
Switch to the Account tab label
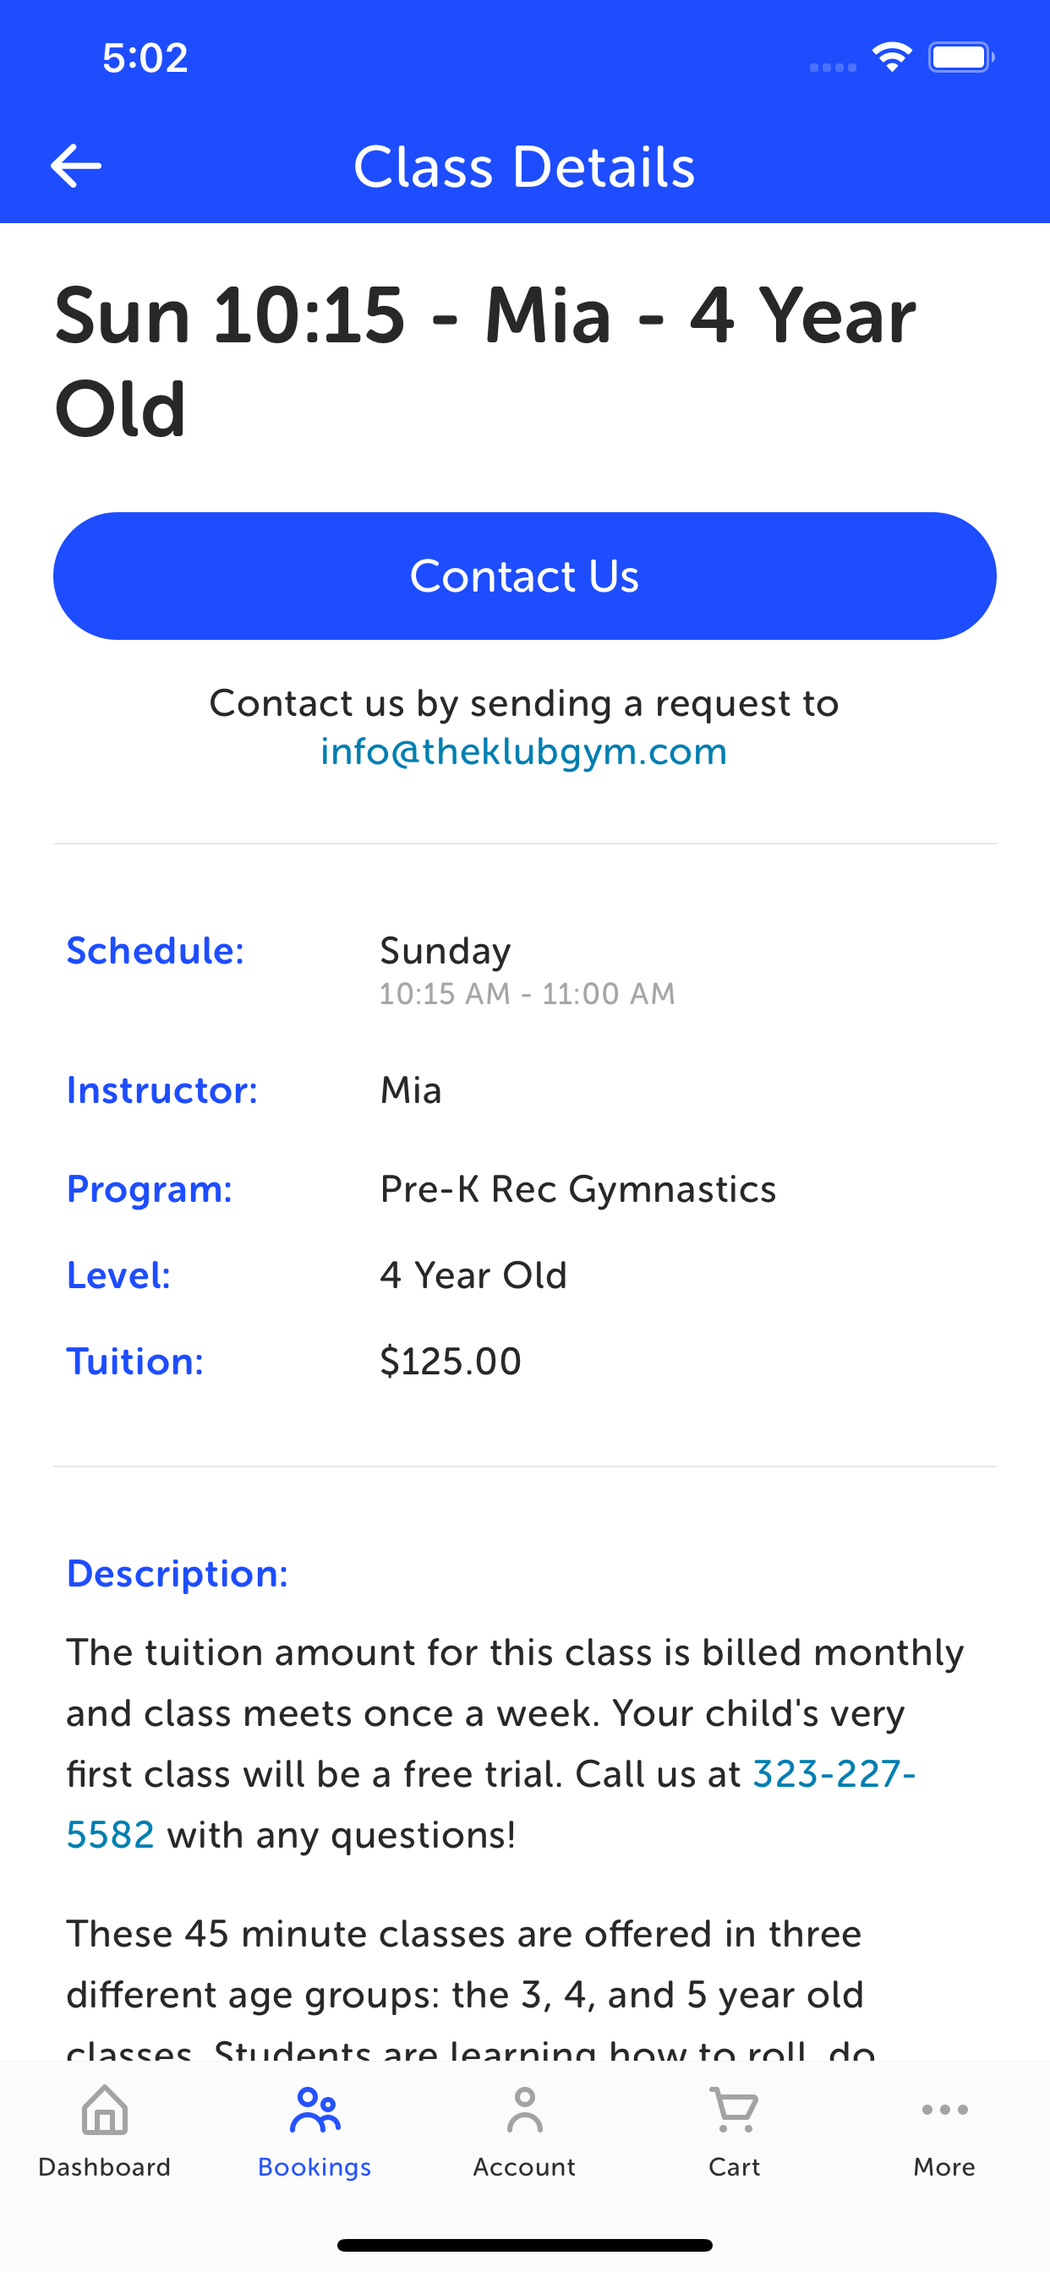tap(524, 2167)
